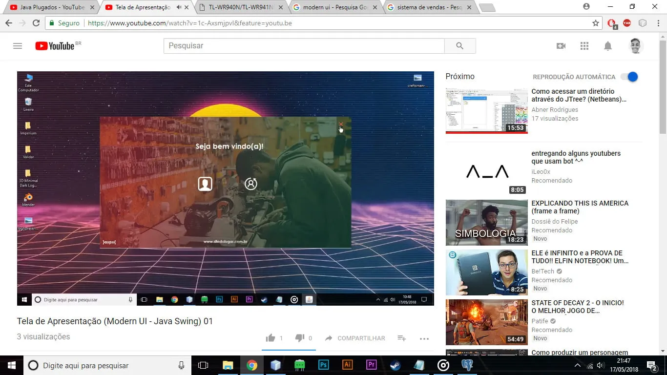Screen dimensions: 667x375
Task: Click the YouTube search magnifier button
Action: pos(459,46)
